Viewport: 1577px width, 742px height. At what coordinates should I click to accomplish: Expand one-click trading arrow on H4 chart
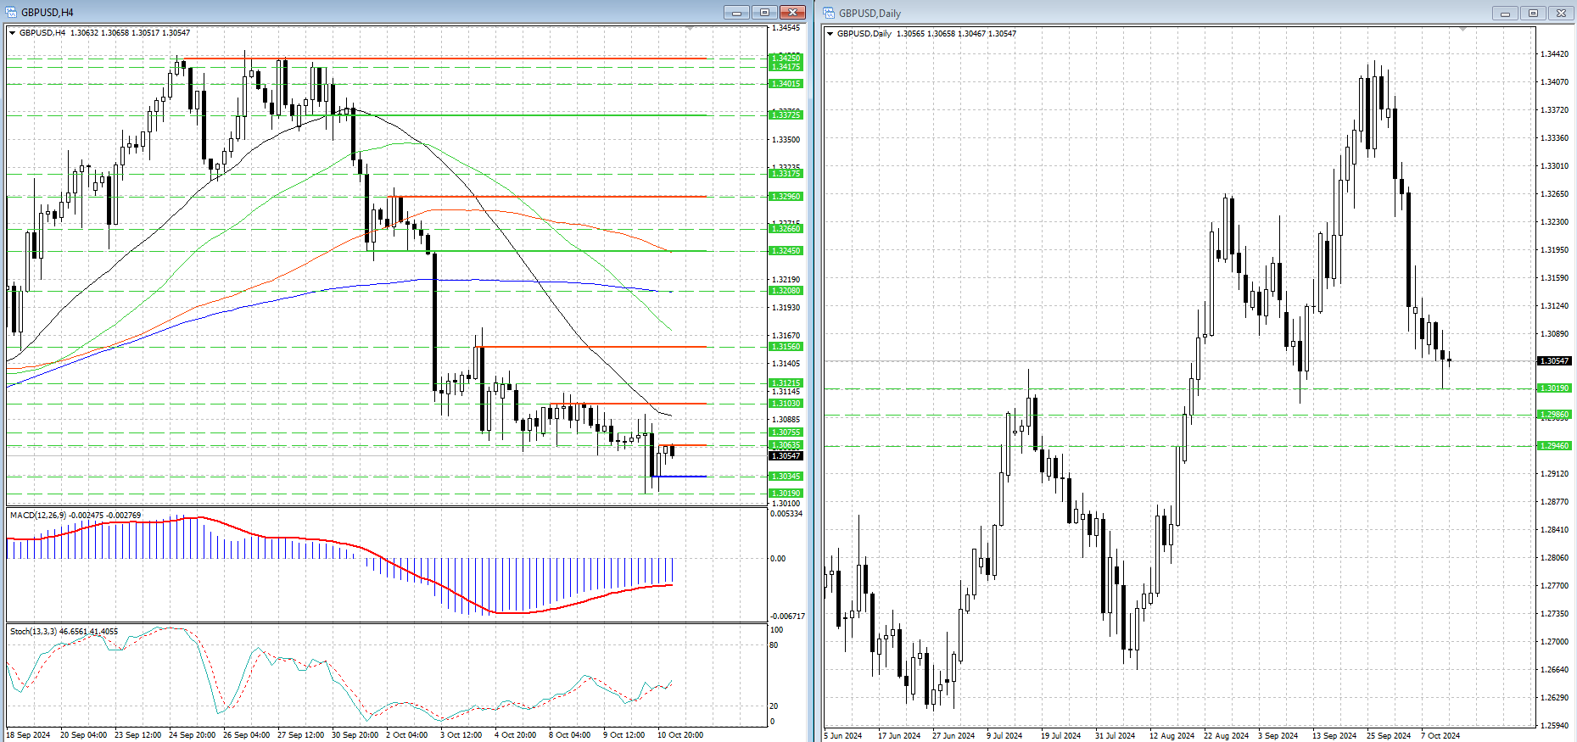click(13, 33)
